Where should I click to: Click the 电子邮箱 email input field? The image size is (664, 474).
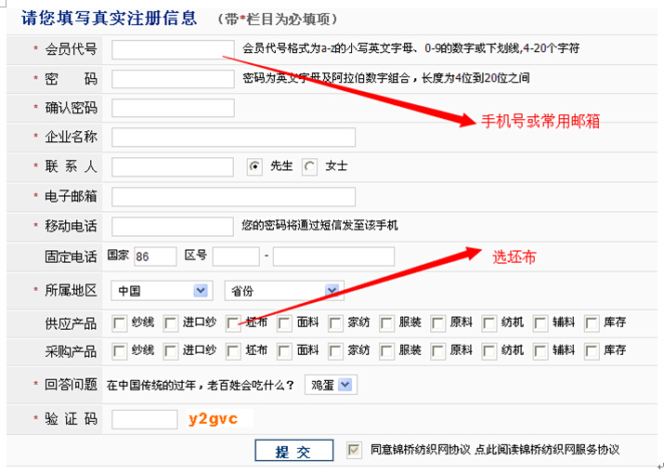tap(233, 196)
